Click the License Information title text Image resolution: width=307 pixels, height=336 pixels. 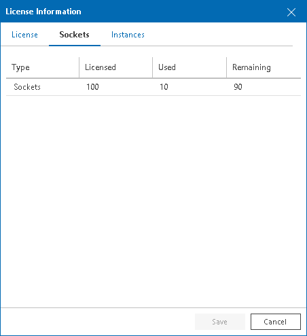pos(43,12)
